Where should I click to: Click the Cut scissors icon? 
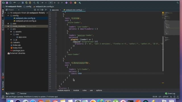23,3
